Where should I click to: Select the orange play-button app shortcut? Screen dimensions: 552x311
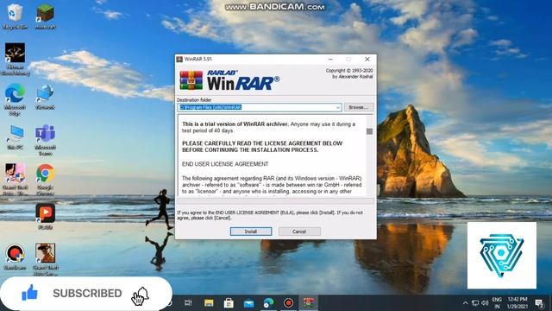click(x=45, y=216)
